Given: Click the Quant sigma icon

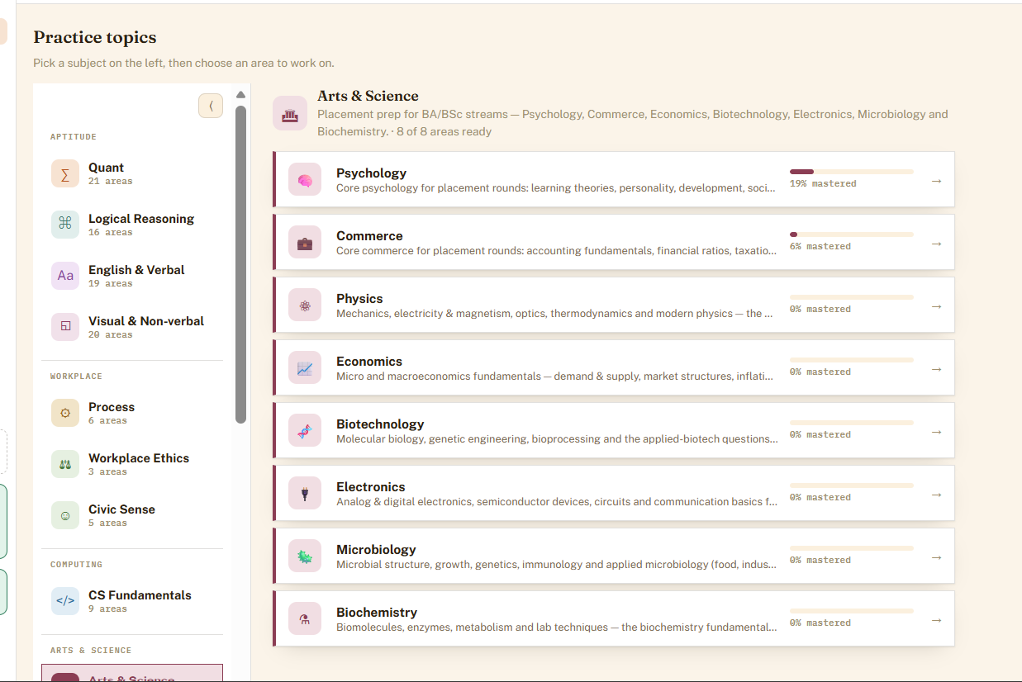Looking at the screenshot, I should 65,173.
